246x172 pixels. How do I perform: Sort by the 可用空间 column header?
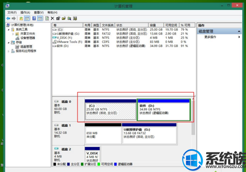point(172,25)
